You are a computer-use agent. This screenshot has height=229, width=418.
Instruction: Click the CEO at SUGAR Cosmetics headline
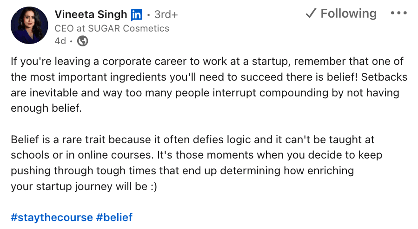(x=112, y=28)
